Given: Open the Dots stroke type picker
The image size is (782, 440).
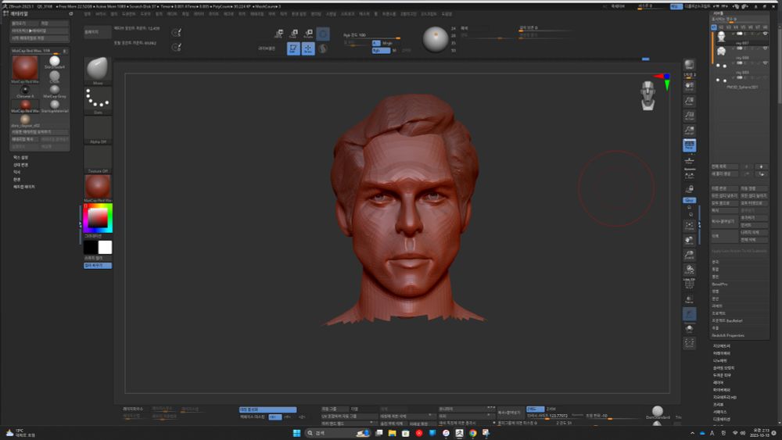Looking at the screenshot, I should 97,100.
